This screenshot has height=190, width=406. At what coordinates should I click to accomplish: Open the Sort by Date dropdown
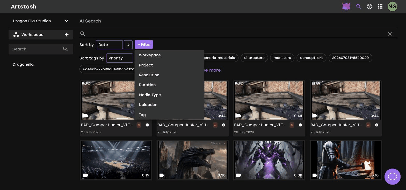[109, 45]
